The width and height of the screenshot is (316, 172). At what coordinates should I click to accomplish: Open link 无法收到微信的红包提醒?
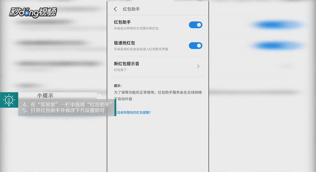(x=132, y=112)
